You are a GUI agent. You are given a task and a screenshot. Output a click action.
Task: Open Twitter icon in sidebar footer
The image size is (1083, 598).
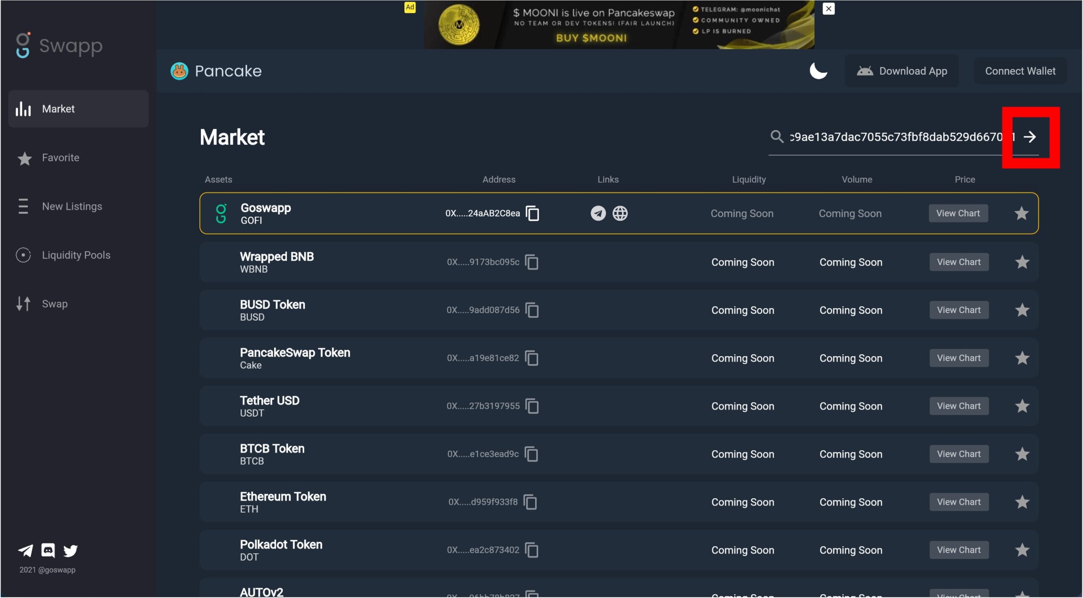coord(71,550)
